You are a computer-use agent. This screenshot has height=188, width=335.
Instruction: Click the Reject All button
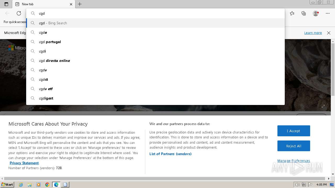[x=294, y=146]
